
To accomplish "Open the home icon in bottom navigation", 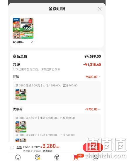I will (18, 157).
